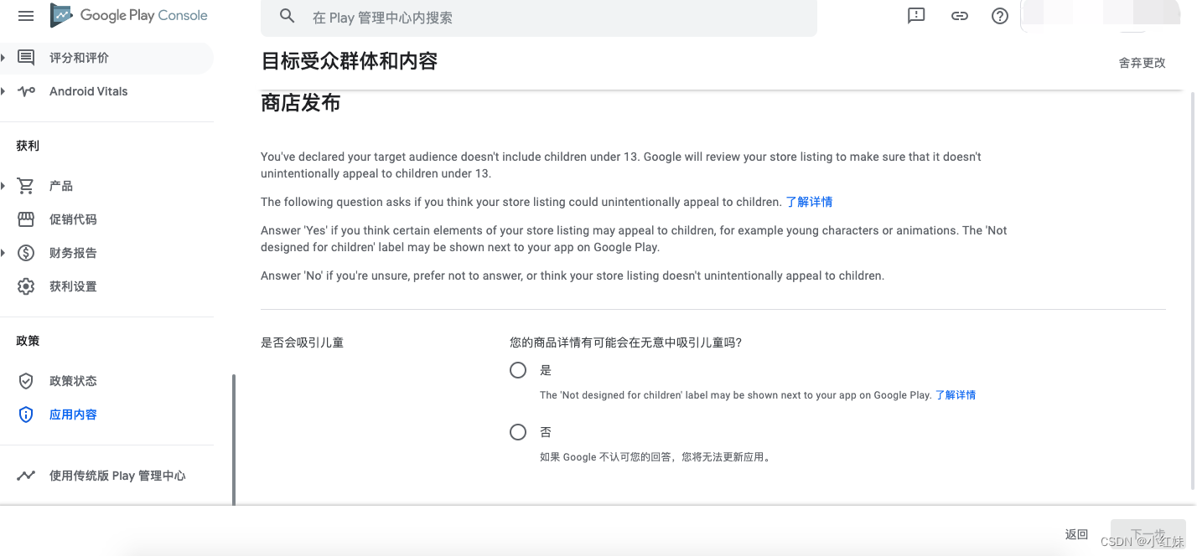Click the 下一步 button

1147,533
